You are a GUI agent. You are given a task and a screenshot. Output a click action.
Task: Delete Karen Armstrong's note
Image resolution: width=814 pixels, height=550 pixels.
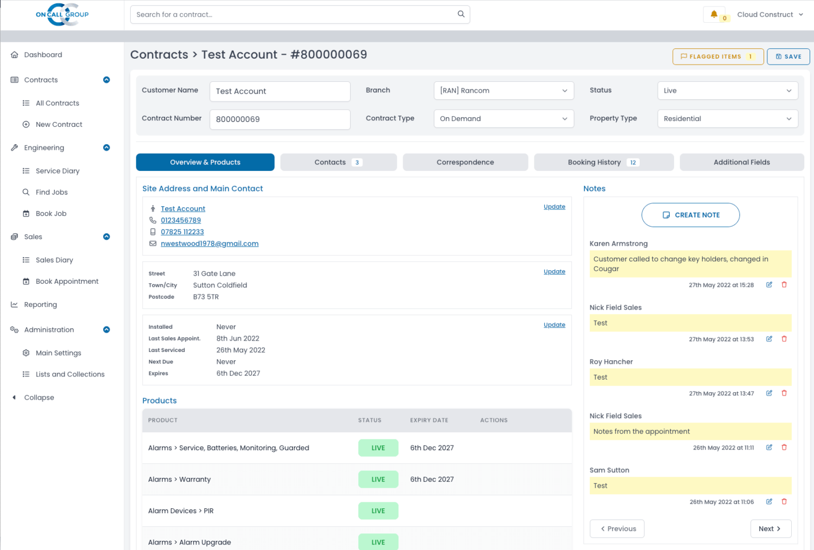tap(784, 285)
